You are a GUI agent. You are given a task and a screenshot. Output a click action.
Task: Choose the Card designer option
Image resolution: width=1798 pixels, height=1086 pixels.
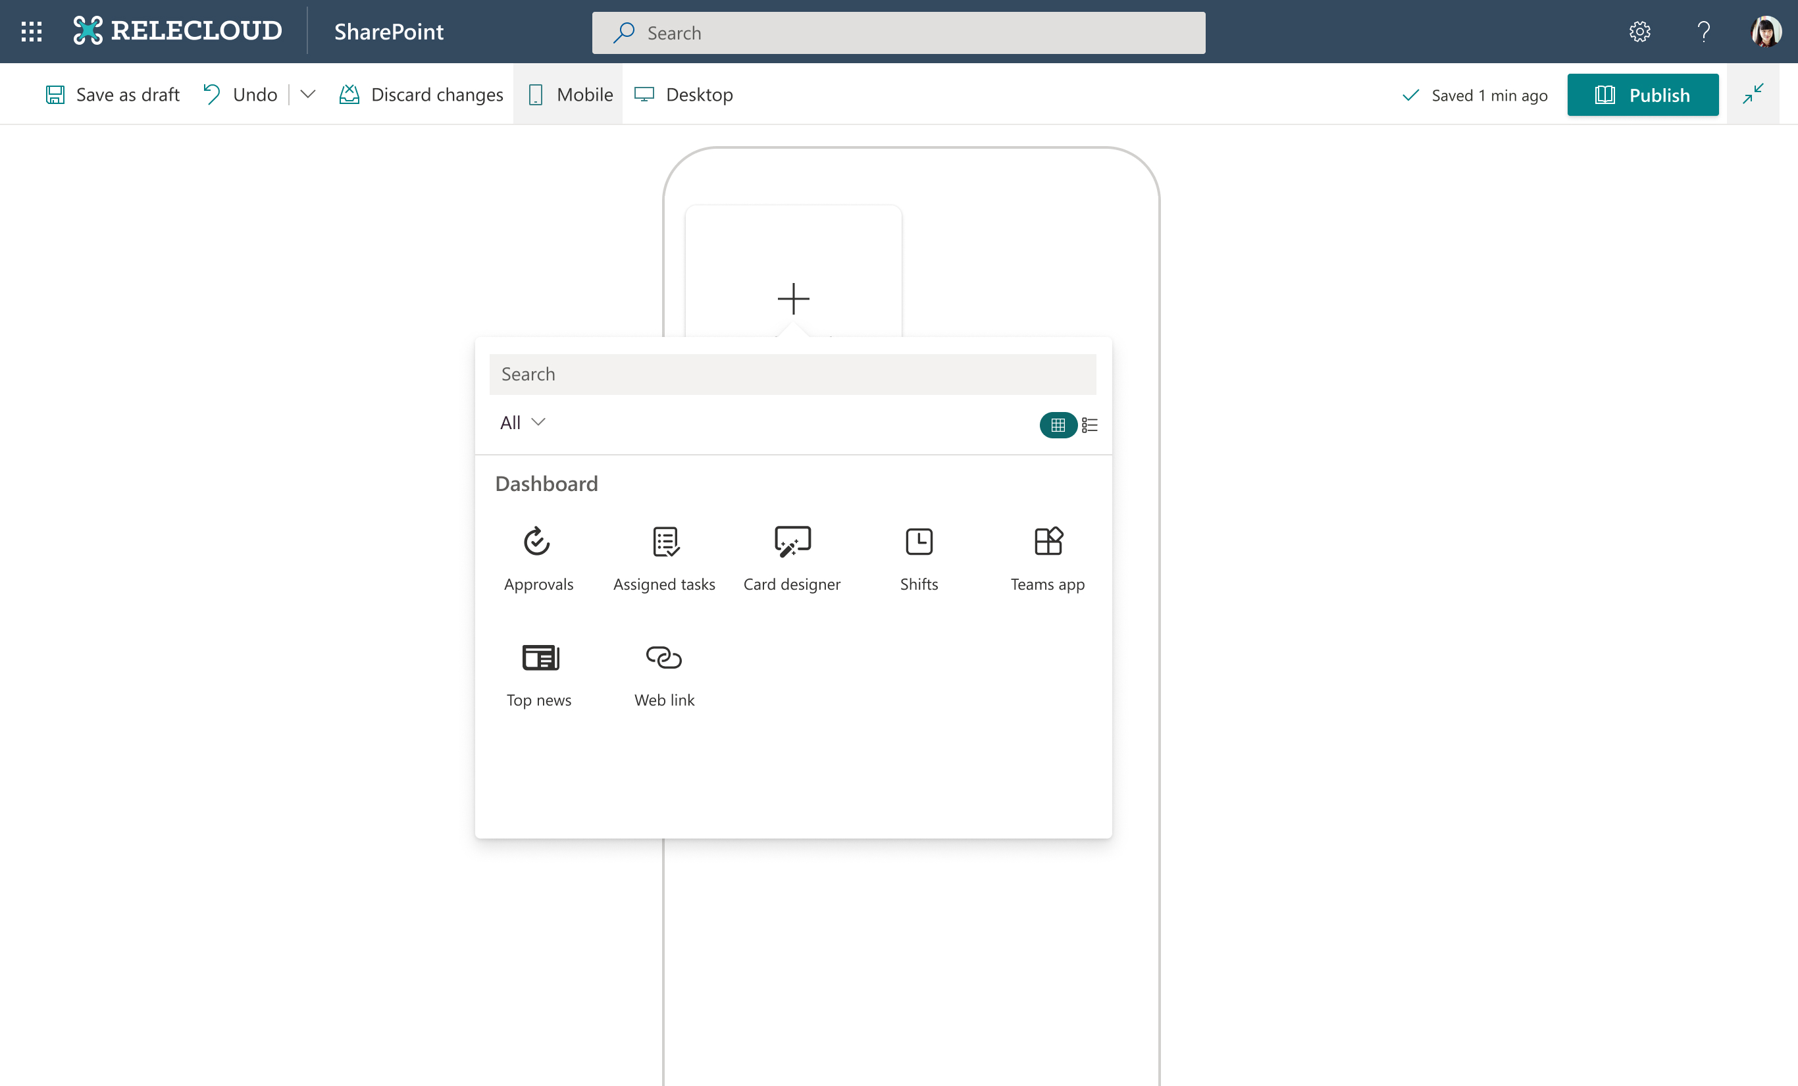coord(792,558)
